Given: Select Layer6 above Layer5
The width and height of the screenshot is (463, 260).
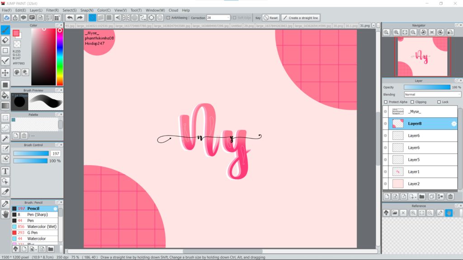Looking at the screenshot, I should [423, 148].
